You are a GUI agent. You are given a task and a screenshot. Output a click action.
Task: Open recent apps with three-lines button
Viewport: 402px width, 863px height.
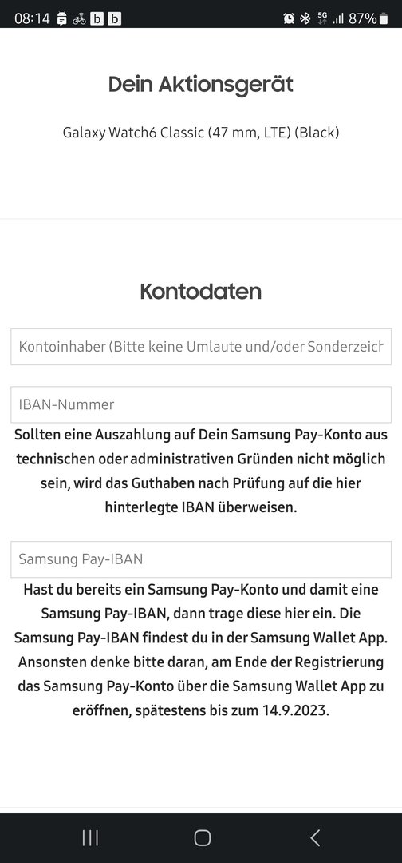click(x=90, y=837)
